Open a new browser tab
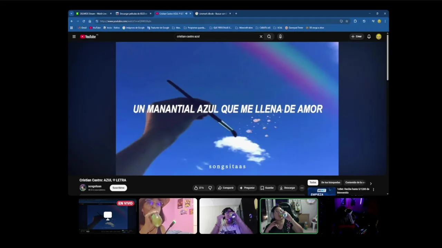Image resolution: width=442 pixels, height=248 pixels. (236, 13)
